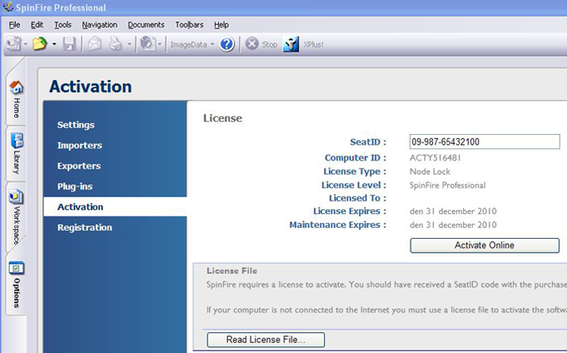Viewport: 567px width, 353px height.
Task: Click the Maintenance Expires date value
Action: click(453, 225)
